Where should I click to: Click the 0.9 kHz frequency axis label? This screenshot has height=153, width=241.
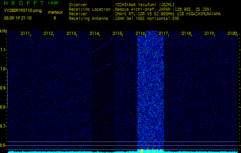3,88
